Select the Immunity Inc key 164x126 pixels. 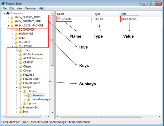31,108
